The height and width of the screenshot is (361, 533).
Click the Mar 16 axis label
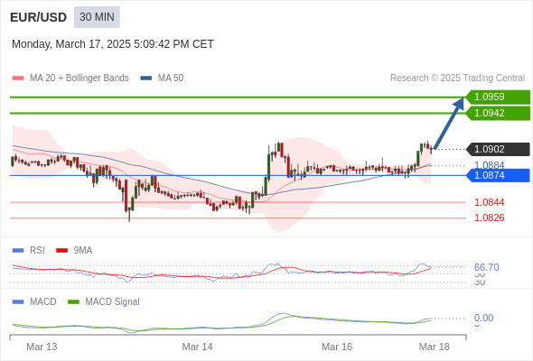pyautogui.click(x=337, y=347)
